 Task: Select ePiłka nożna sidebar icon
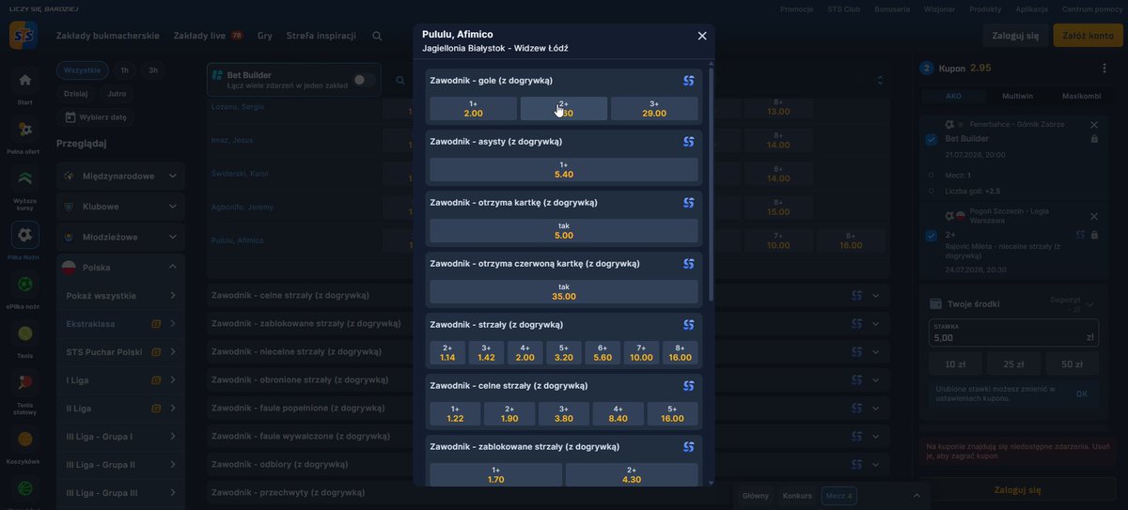25,290
